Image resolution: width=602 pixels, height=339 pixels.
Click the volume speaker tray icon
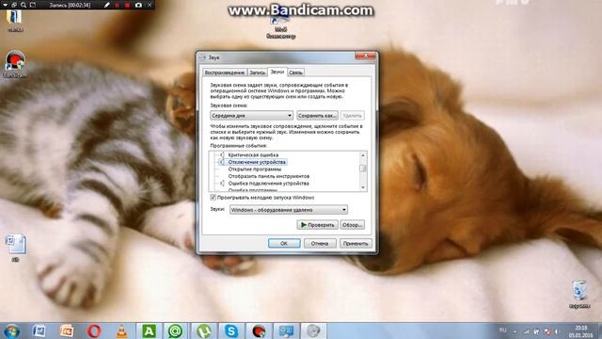[x=557, y=331]
